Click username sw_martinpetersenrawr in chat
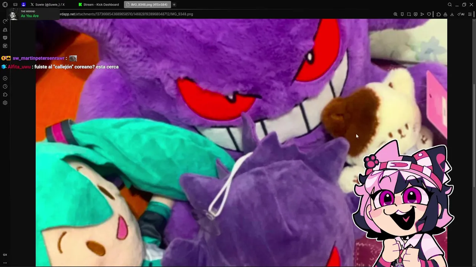This screenshot has width=476, height=267. tap(39, 58)
